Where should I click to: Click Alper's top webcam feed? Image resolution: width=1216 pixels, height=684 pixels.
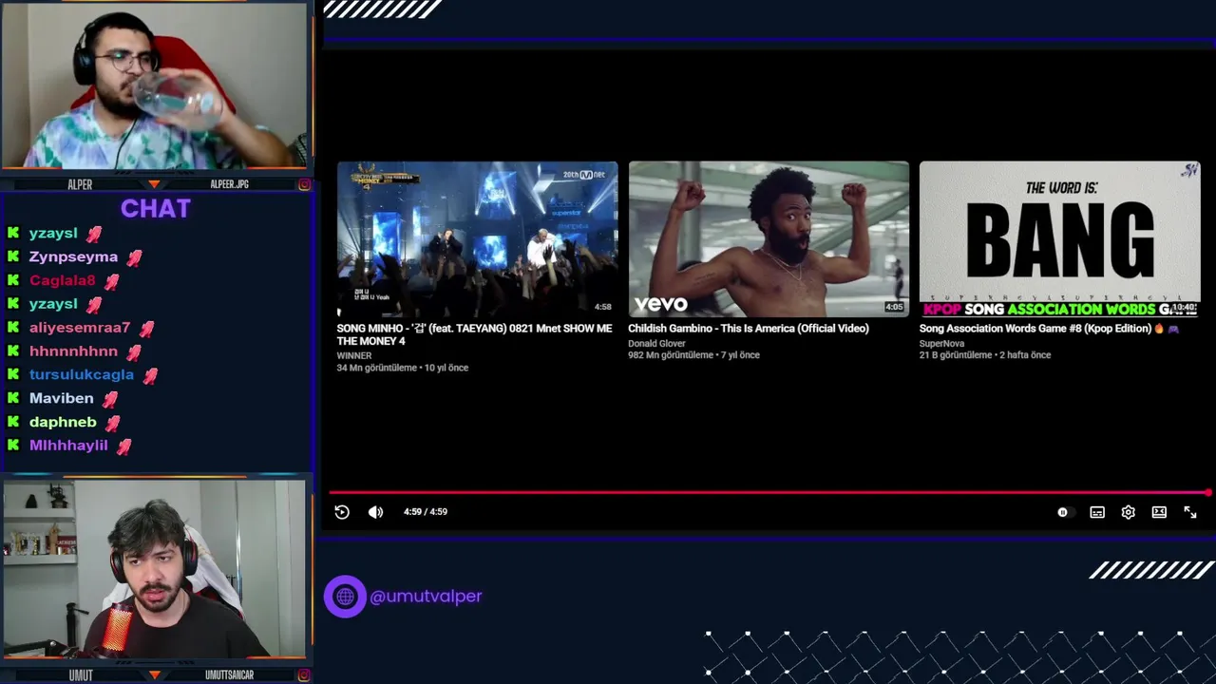click(155, 86)
